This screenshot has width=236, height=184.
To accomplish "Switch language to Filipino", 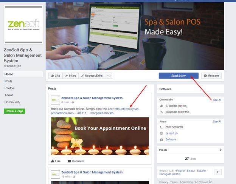I will (180, 171).
